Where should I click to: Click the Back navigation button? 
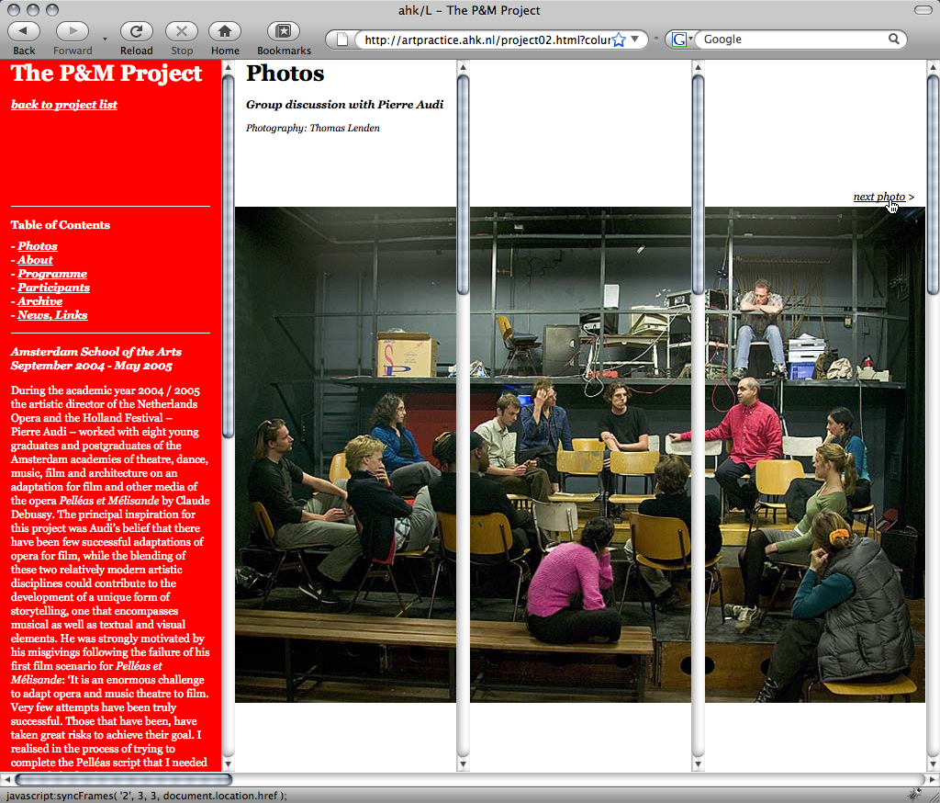24,31
